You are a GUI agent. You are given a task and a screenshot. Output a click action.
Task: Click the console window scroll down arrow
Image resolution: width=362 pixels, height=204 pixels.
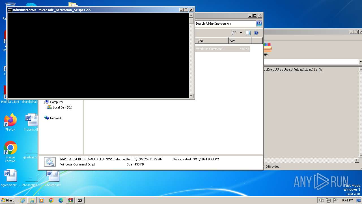(x=191, y=96)
